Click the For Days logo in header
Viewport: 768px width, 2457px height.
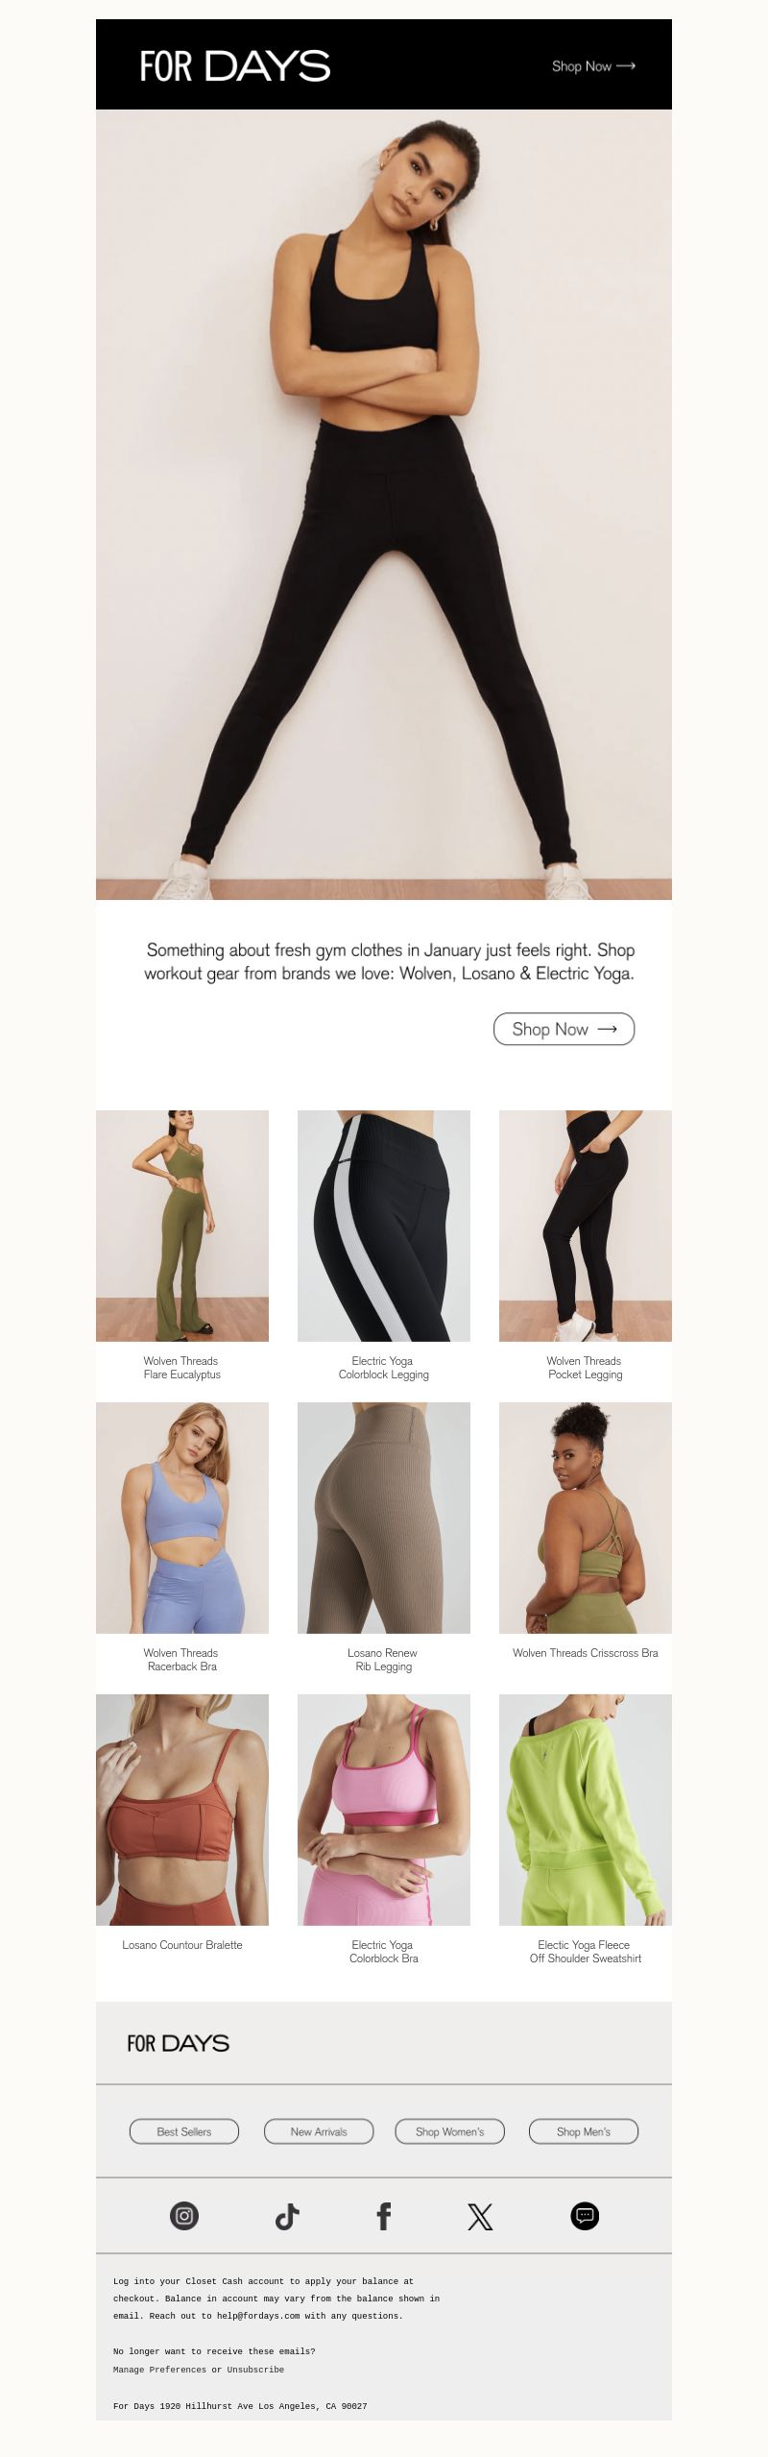pos(235,66)
